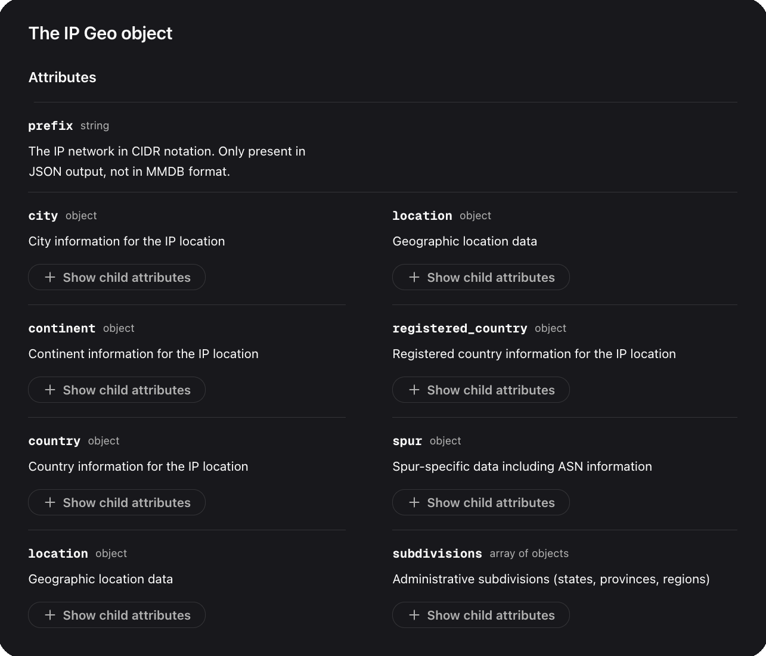Expand child attributes of the city object
This screenshot has height=656, width=766.
tap(117, 277)
